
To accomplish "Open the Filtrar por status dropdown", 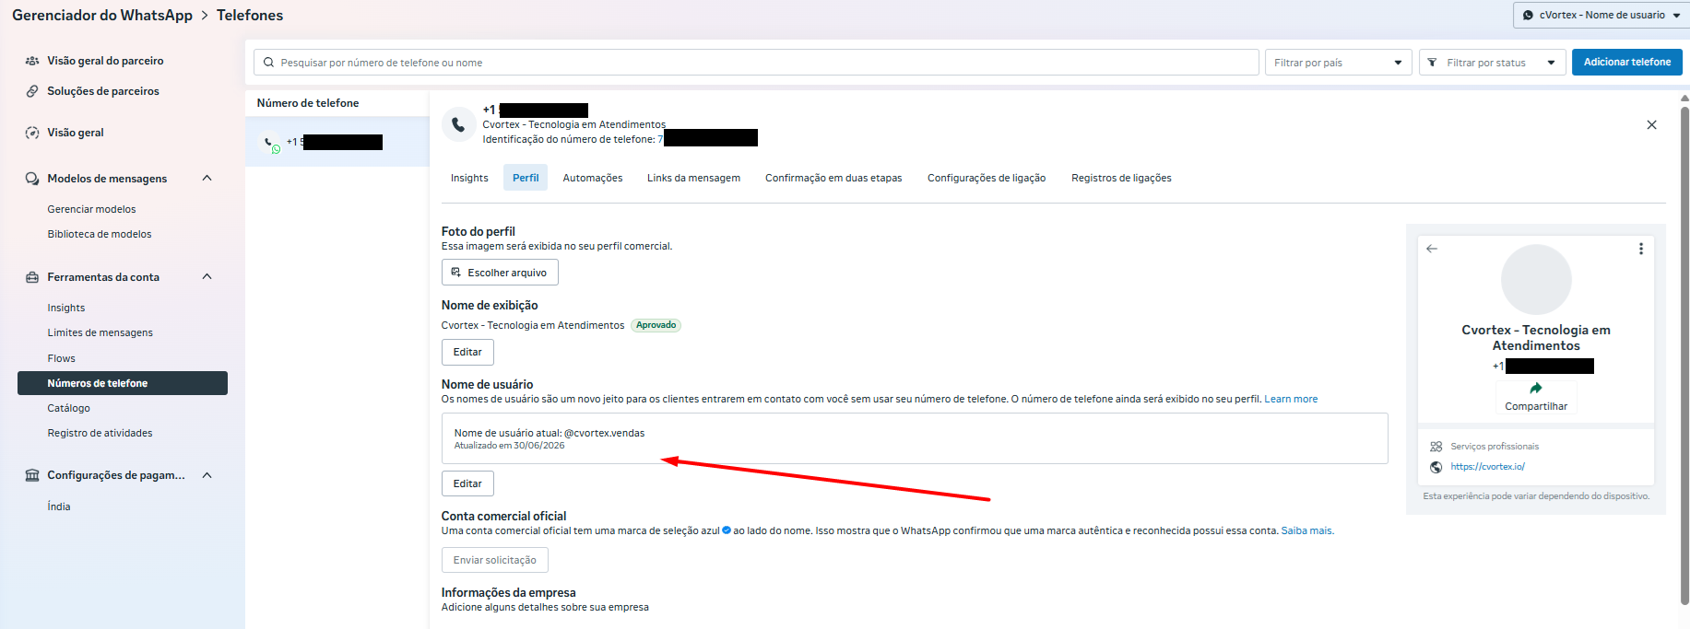I will coord(1492,63).
